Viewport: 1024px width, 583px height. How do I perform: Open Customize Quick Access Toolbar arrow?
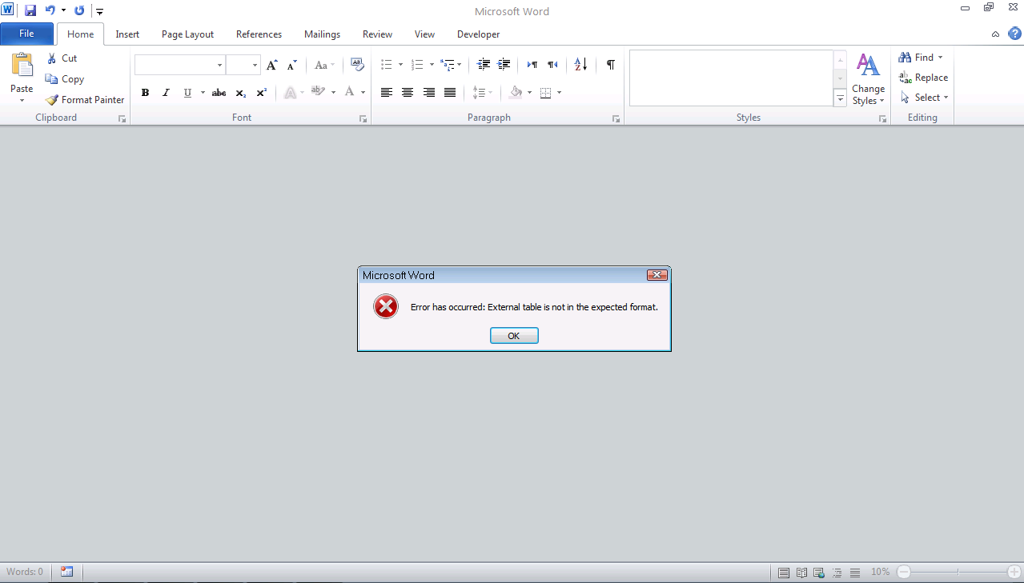tap(99, 12)
